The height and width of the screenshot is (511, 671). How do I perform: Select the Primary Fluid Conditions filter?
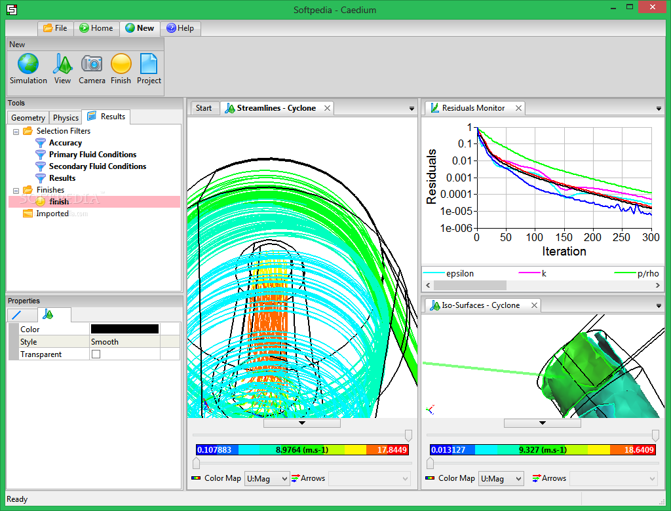click(x=92, y=155)
